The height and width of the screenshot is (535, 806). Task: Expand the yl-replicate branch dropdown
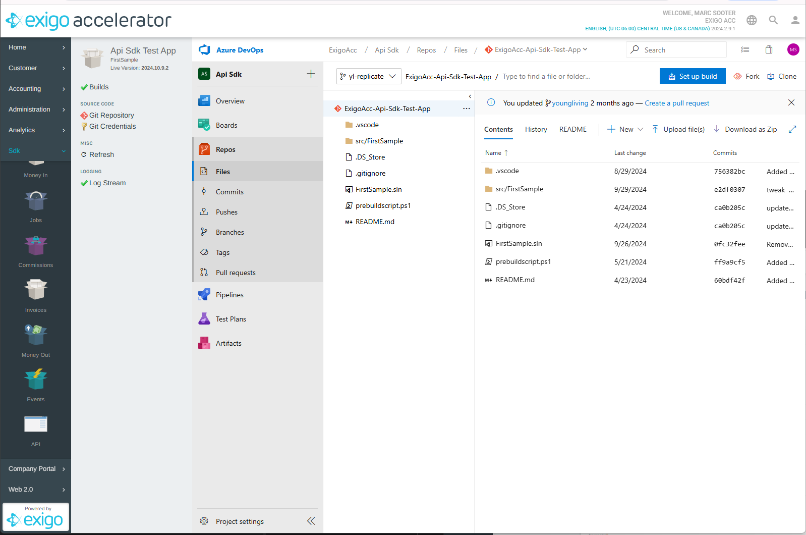[x=369, y=76]
